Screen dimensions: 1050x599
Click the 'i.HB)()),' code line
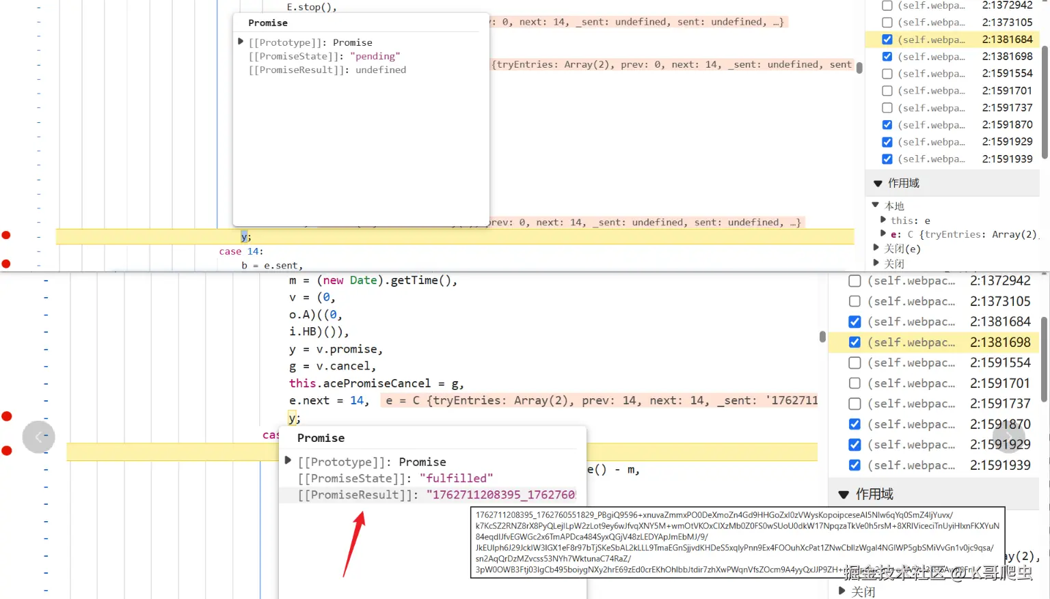coord(319,332)
